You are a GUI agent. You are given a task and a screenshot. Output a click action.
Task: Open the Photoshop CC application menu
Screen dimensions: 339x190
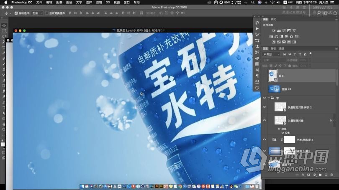tap(22, 3)
